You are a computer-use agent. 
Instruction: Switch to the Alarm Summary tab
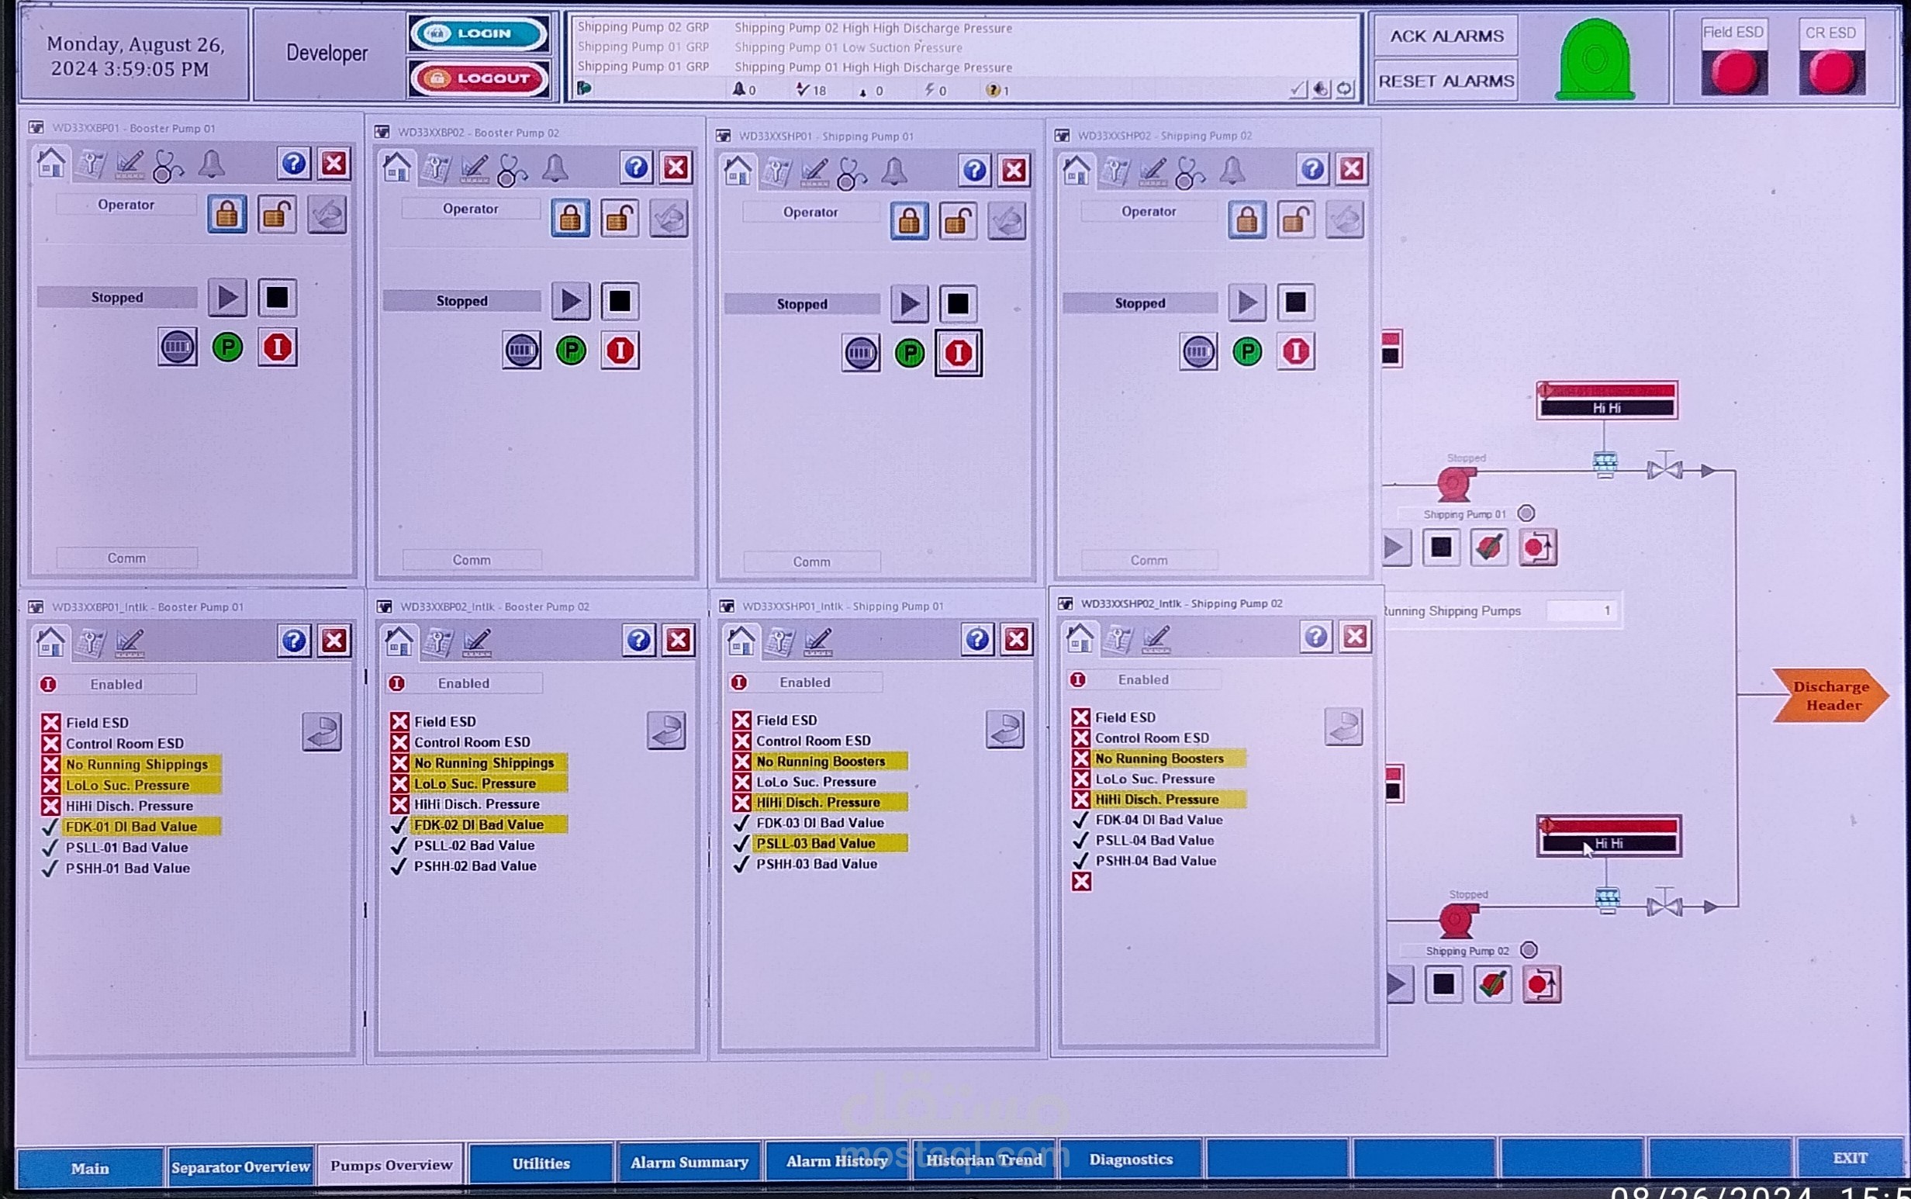[x=689, y=1163]
